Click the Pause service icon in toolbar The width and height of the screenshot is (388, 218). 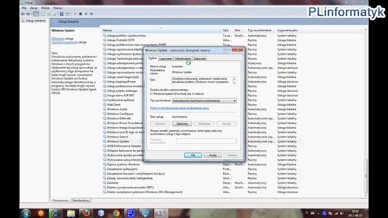(x=86, y=14)
